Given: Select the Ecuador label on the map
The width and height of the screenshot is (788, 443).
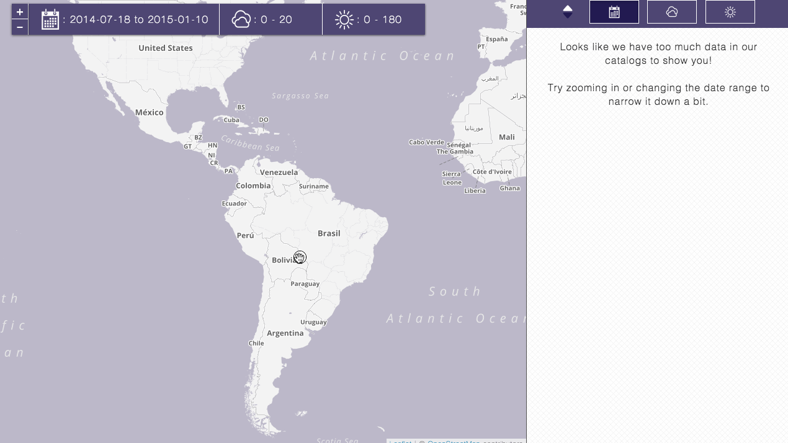Looking at the screenshot, I should pyautogui.click(x=235, y=204).
